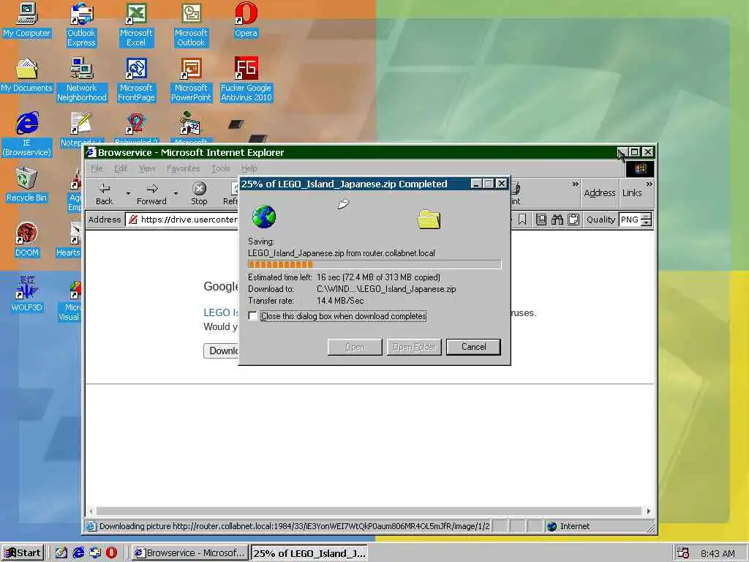This screenshot has height=562, width=749.
Task: Select Microsoft FrontPage desktop shortcut
Action: click(x=136, y=79)
